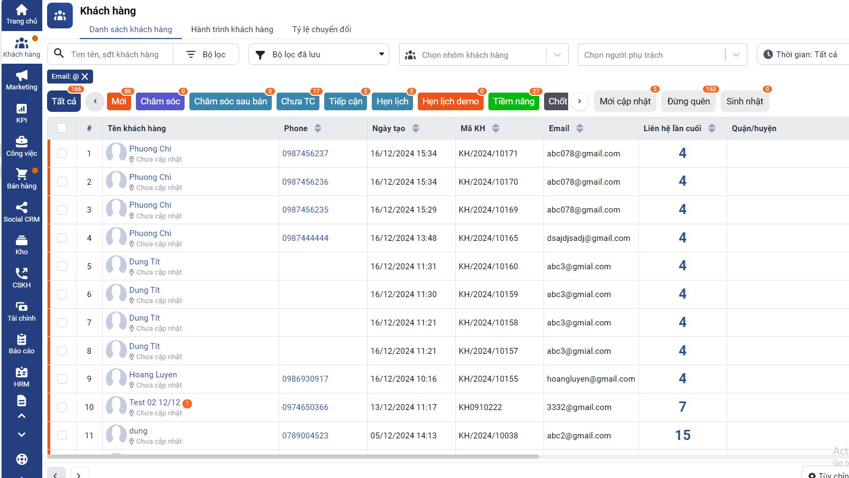Screen dimensions: 849x478
Task: Open the KPI sidebar icon
Action: 21,113
